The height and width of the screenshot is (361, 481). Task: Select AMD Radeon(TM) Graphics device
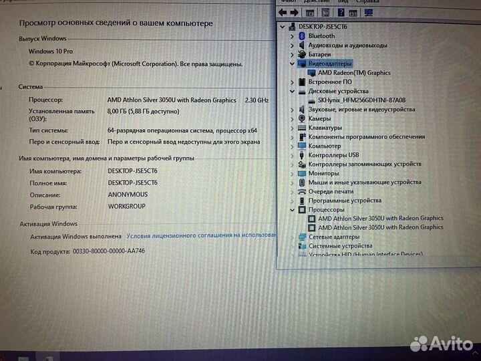(x=354, y=73)
